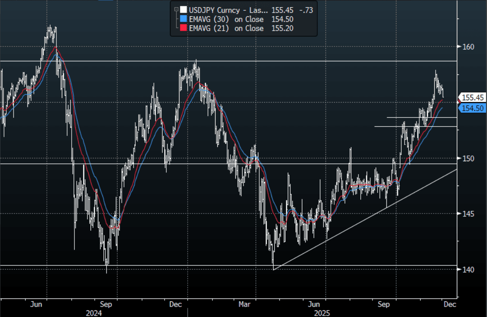The width and height of the screenshot is (487, 317).
Task: Click the white USDJPY series color swatch
Action: pos(183,9)
